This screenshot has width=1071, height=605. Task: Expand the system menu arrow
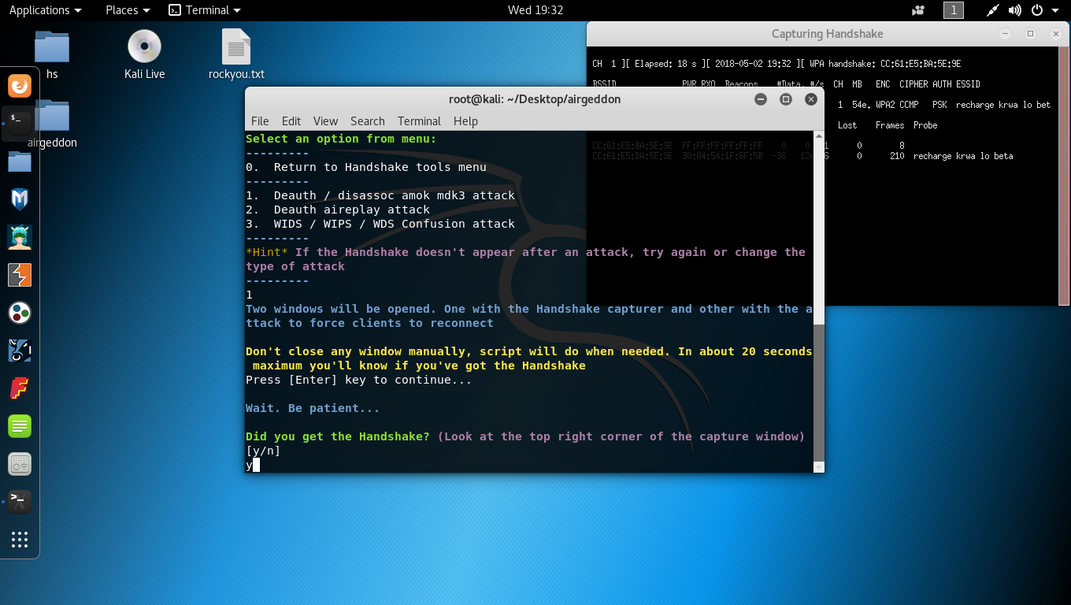click(x=1054, y=10)
